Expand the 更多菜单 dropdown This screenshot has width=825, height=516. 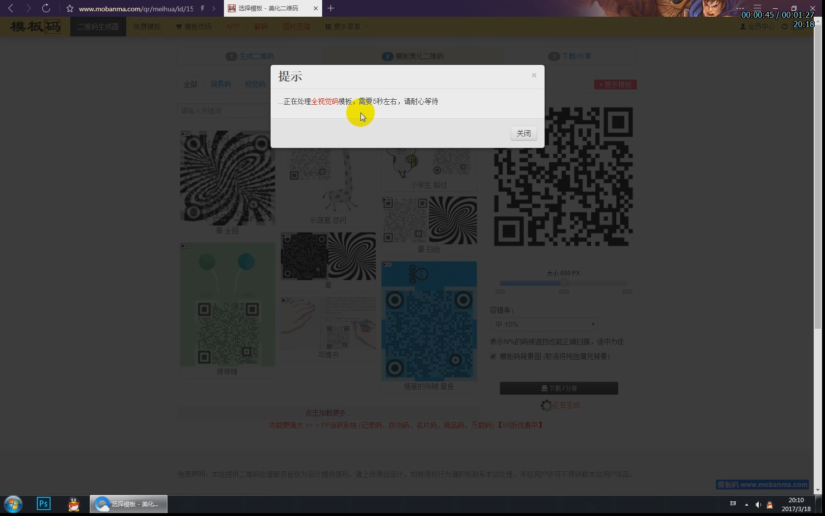346,27
